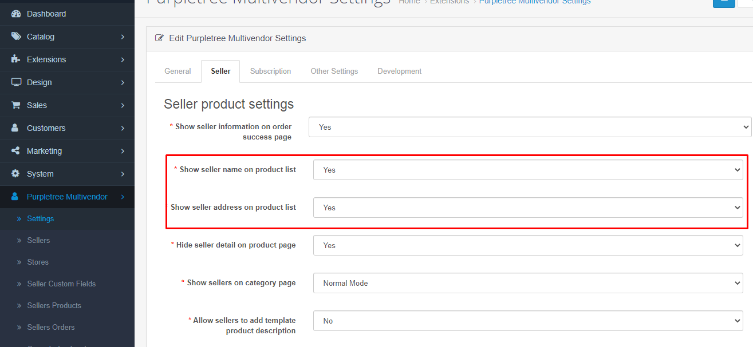This screenshot has height=347, width=753.
Task: Open Show seller address on product list dropdown
Action: tap(528, 208)
